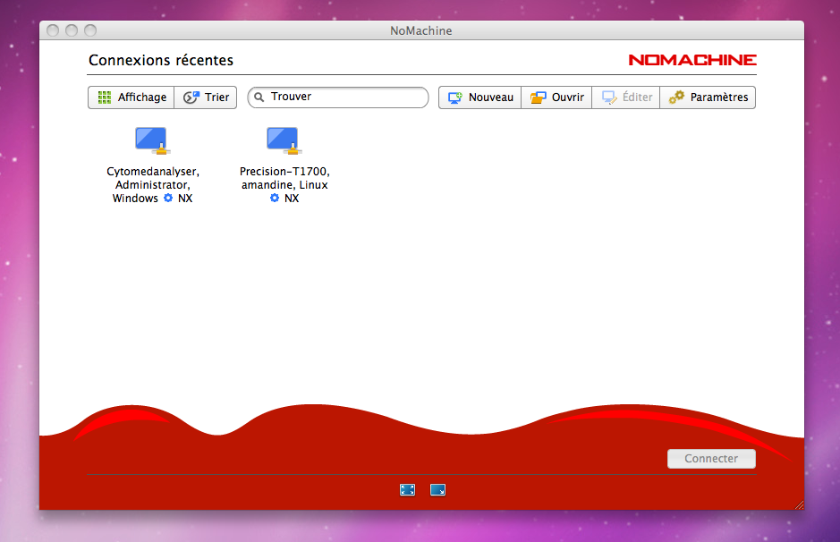Image resolution: width=840 pixels, height=542 pixels.
Task: Select the Precision-T1700 connection icon
Action: pos(284,140)
